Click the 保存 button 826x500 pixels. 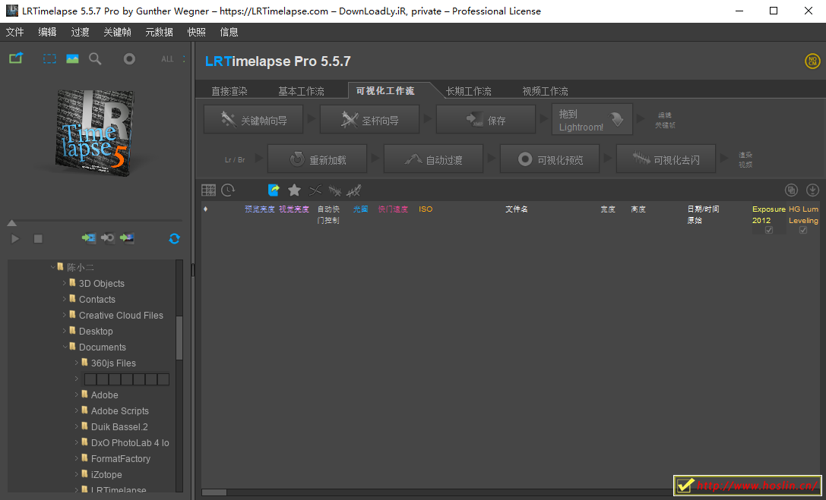[486, 120]
